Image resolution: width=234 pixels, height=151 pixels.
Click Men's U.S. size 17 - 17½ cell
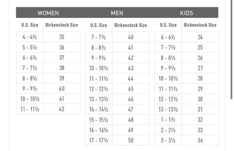[x=99, y=140]
